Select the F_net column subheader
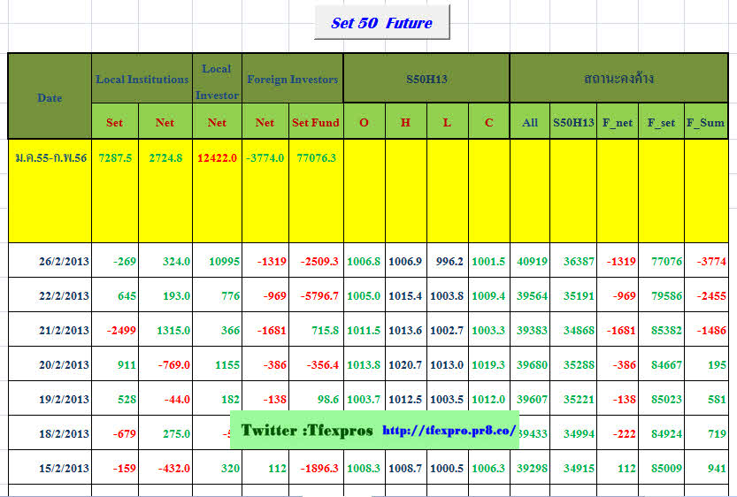This screenshot has height=497, width=737. click(618, 123)
